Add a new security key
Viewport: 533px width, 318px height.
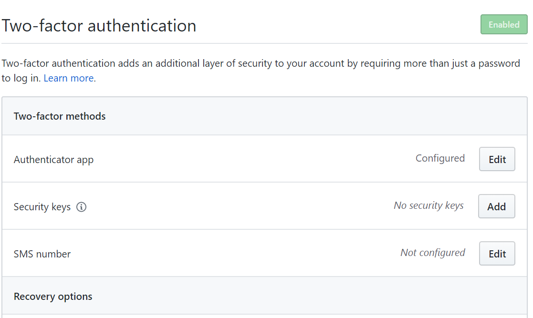496,206
